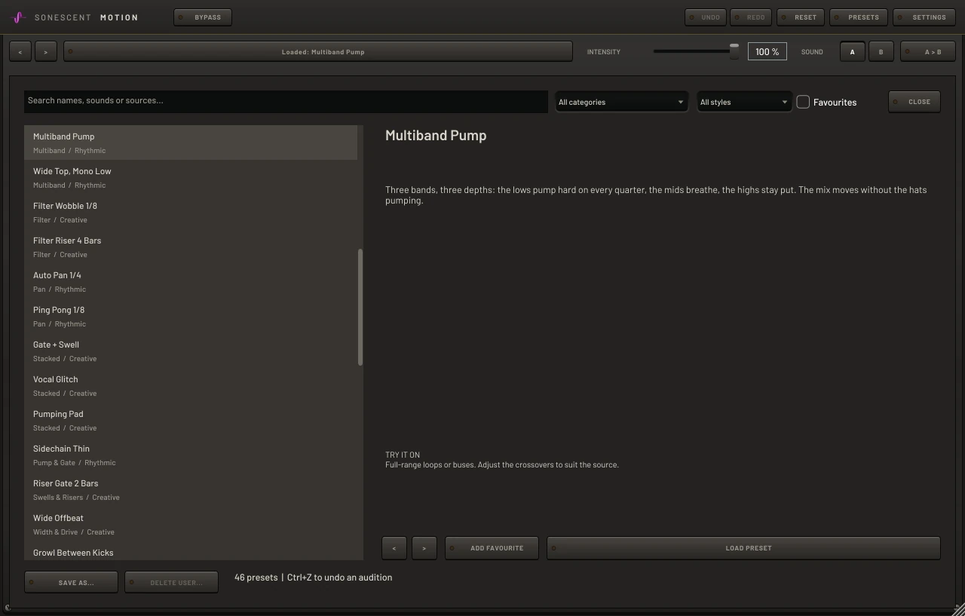Adjust the Intensity slider handle
The width and height of the screenshot is (965, 616).
pos(734,51)
